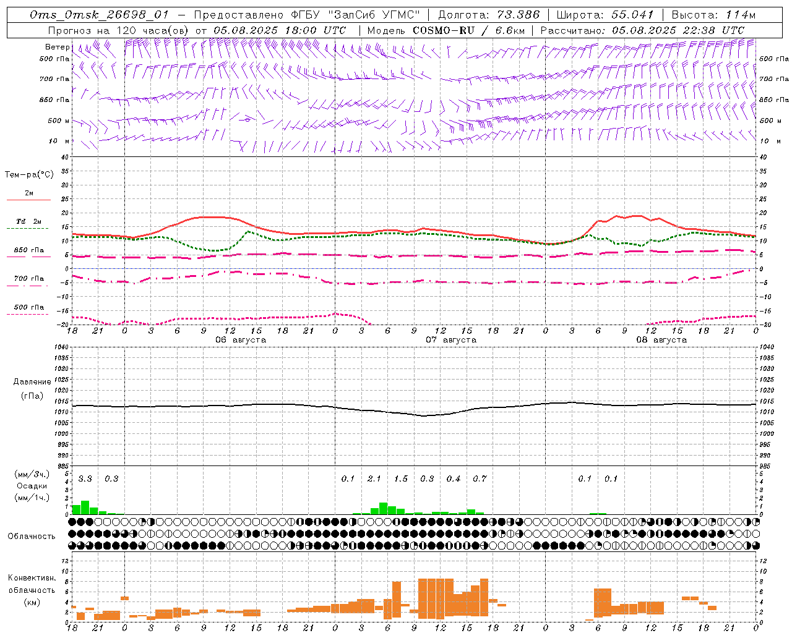Screen dimensions: 792x633
Task: Click the 0.4 precipitation total
Action: point(454,479)
